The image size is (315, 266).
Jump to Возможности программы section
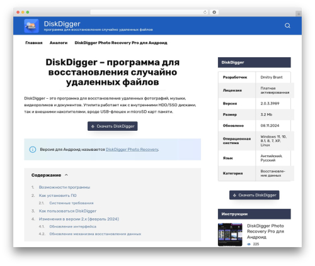click(x=64, y=187)
